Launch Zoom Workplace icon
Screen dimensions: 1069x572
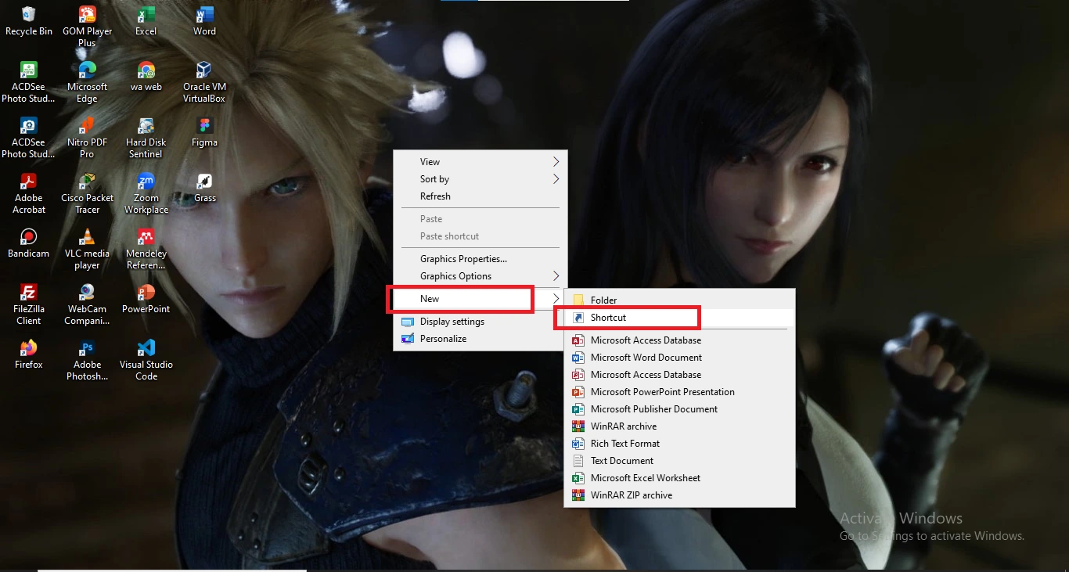tap(146, 193)
